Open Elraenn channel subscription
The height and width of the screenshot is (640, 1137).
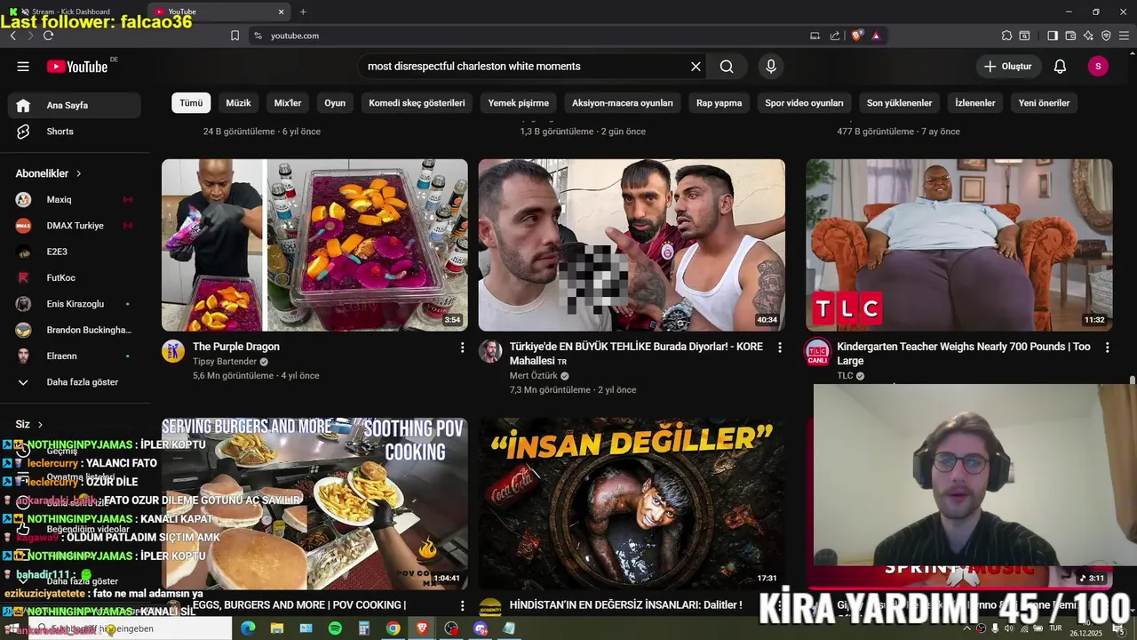tap(76, 356)
